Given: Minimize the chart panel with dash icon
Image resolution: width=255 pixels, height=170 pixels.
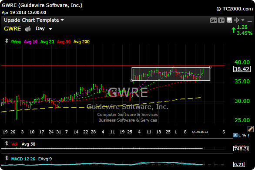Looking at the screenshot, I should coord(249,21).
